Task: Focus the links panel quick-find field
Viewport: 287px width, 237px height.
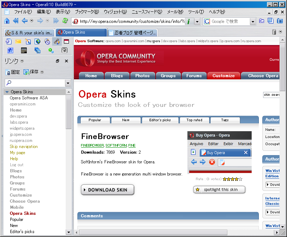Action: [x=35, y=83]
